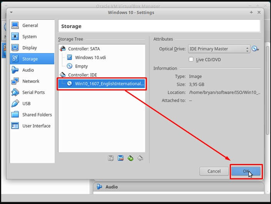Click the Location path value
Image resolution: width=271 pixels, height=204 pixels.
click(x=224, y=92)
